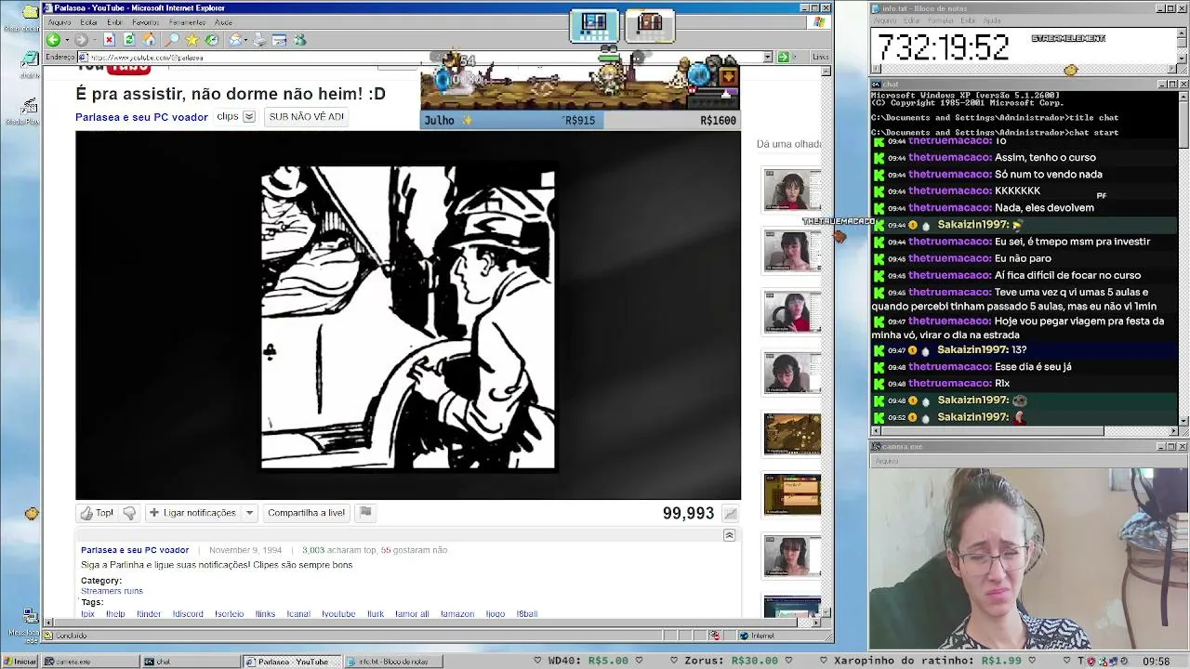Print the page from IE toolbar

point(259,40)
